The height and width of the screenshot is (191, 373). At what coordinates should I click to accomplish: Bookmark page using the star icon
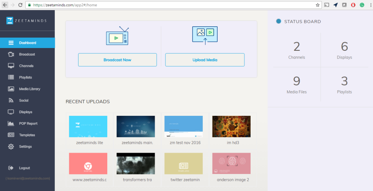coord(317,5)
